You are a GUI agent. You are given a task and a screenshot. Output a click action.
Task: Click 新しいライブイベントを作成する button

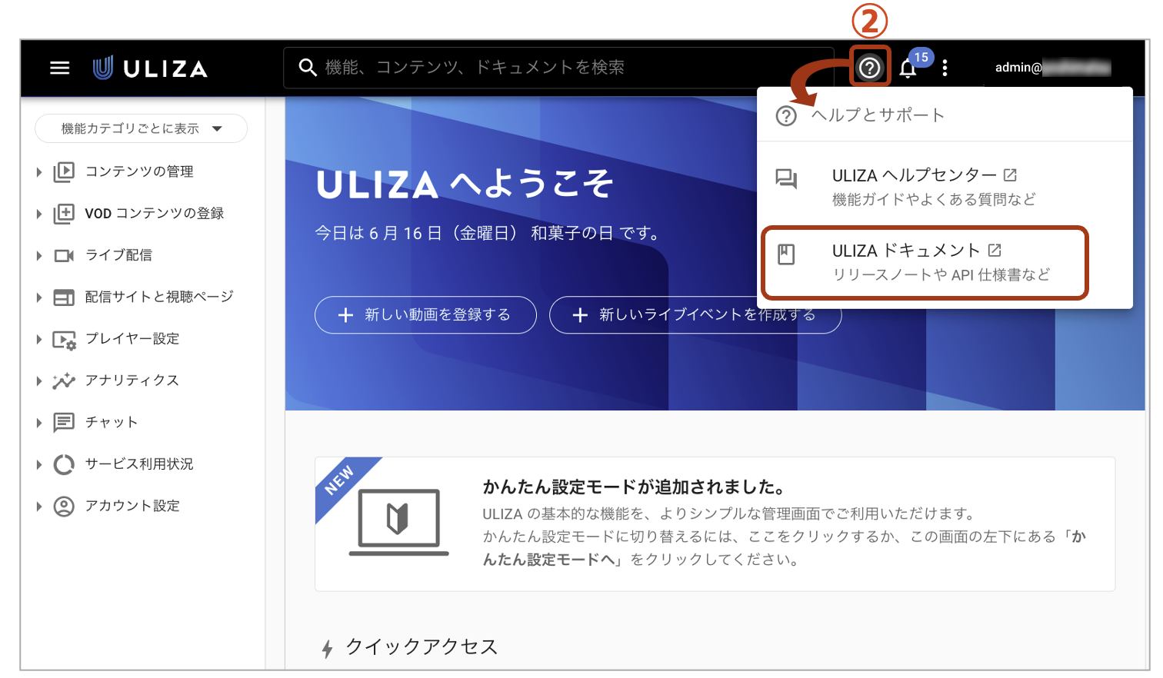pos(695,314)
